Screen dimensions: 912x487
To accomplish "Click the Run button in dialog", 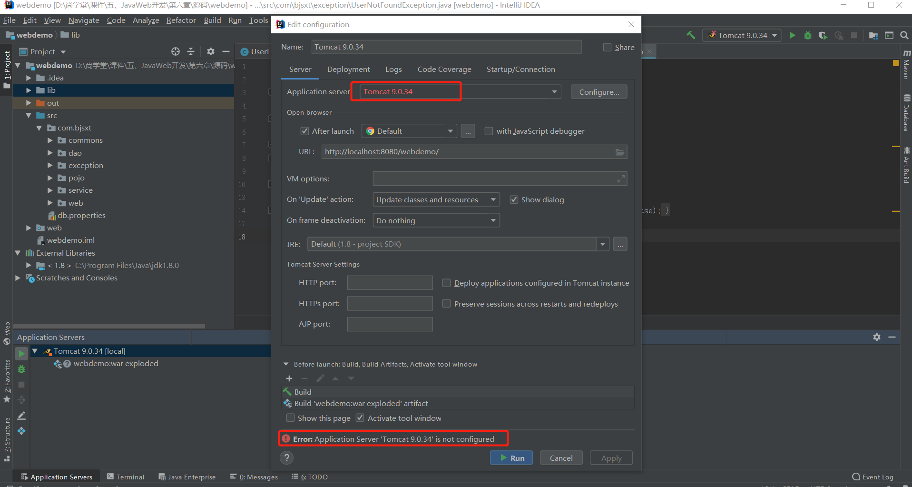I will (511, 458).
